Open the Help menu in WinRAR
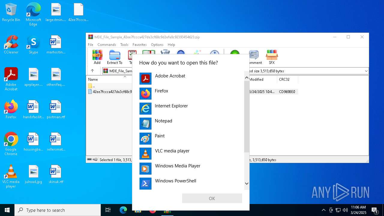This screenshot has height=216, width=384. [171, 45]
